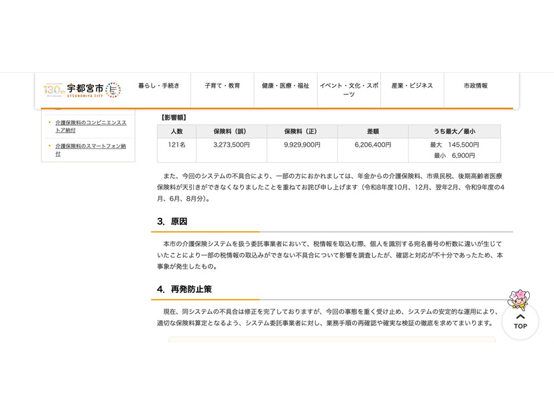Select the 差額 column header
554x415 pixels.
click(373, 131)
